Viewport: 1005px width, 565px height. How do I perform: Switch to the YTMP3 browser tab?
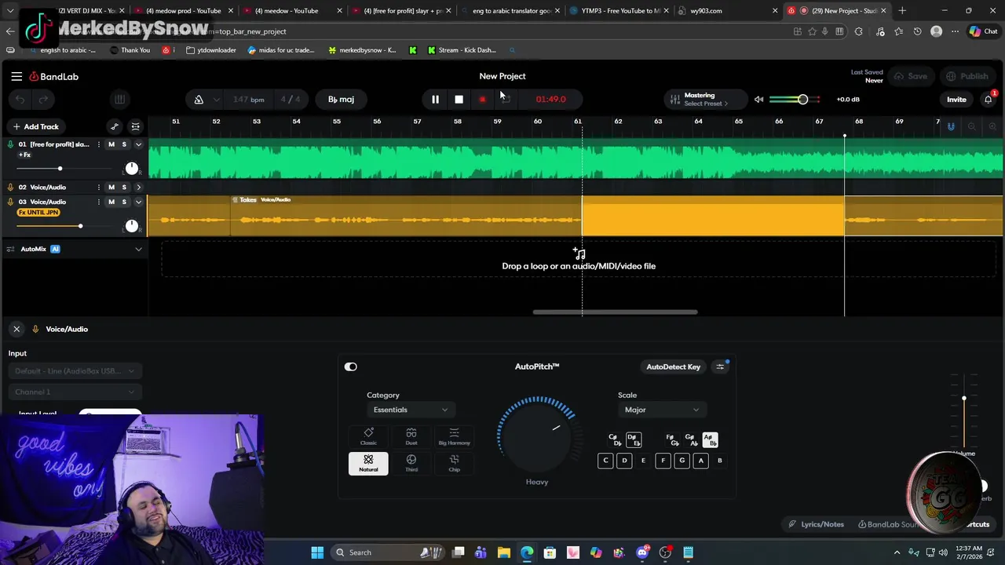coord(620,11)
